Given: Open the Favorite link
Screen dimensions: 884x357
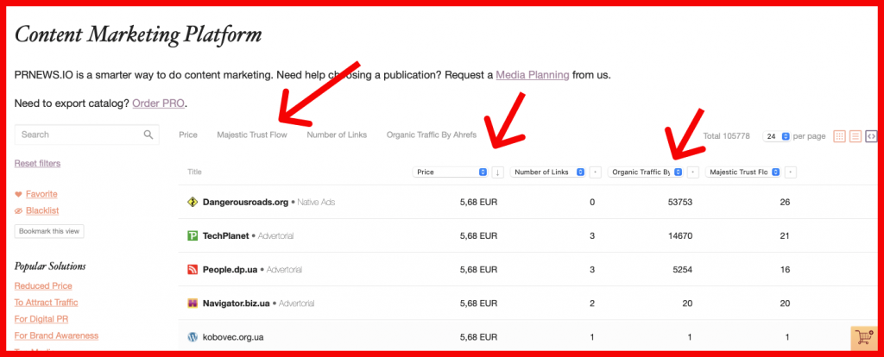Looking at the screenshot, I should (41, 194).
